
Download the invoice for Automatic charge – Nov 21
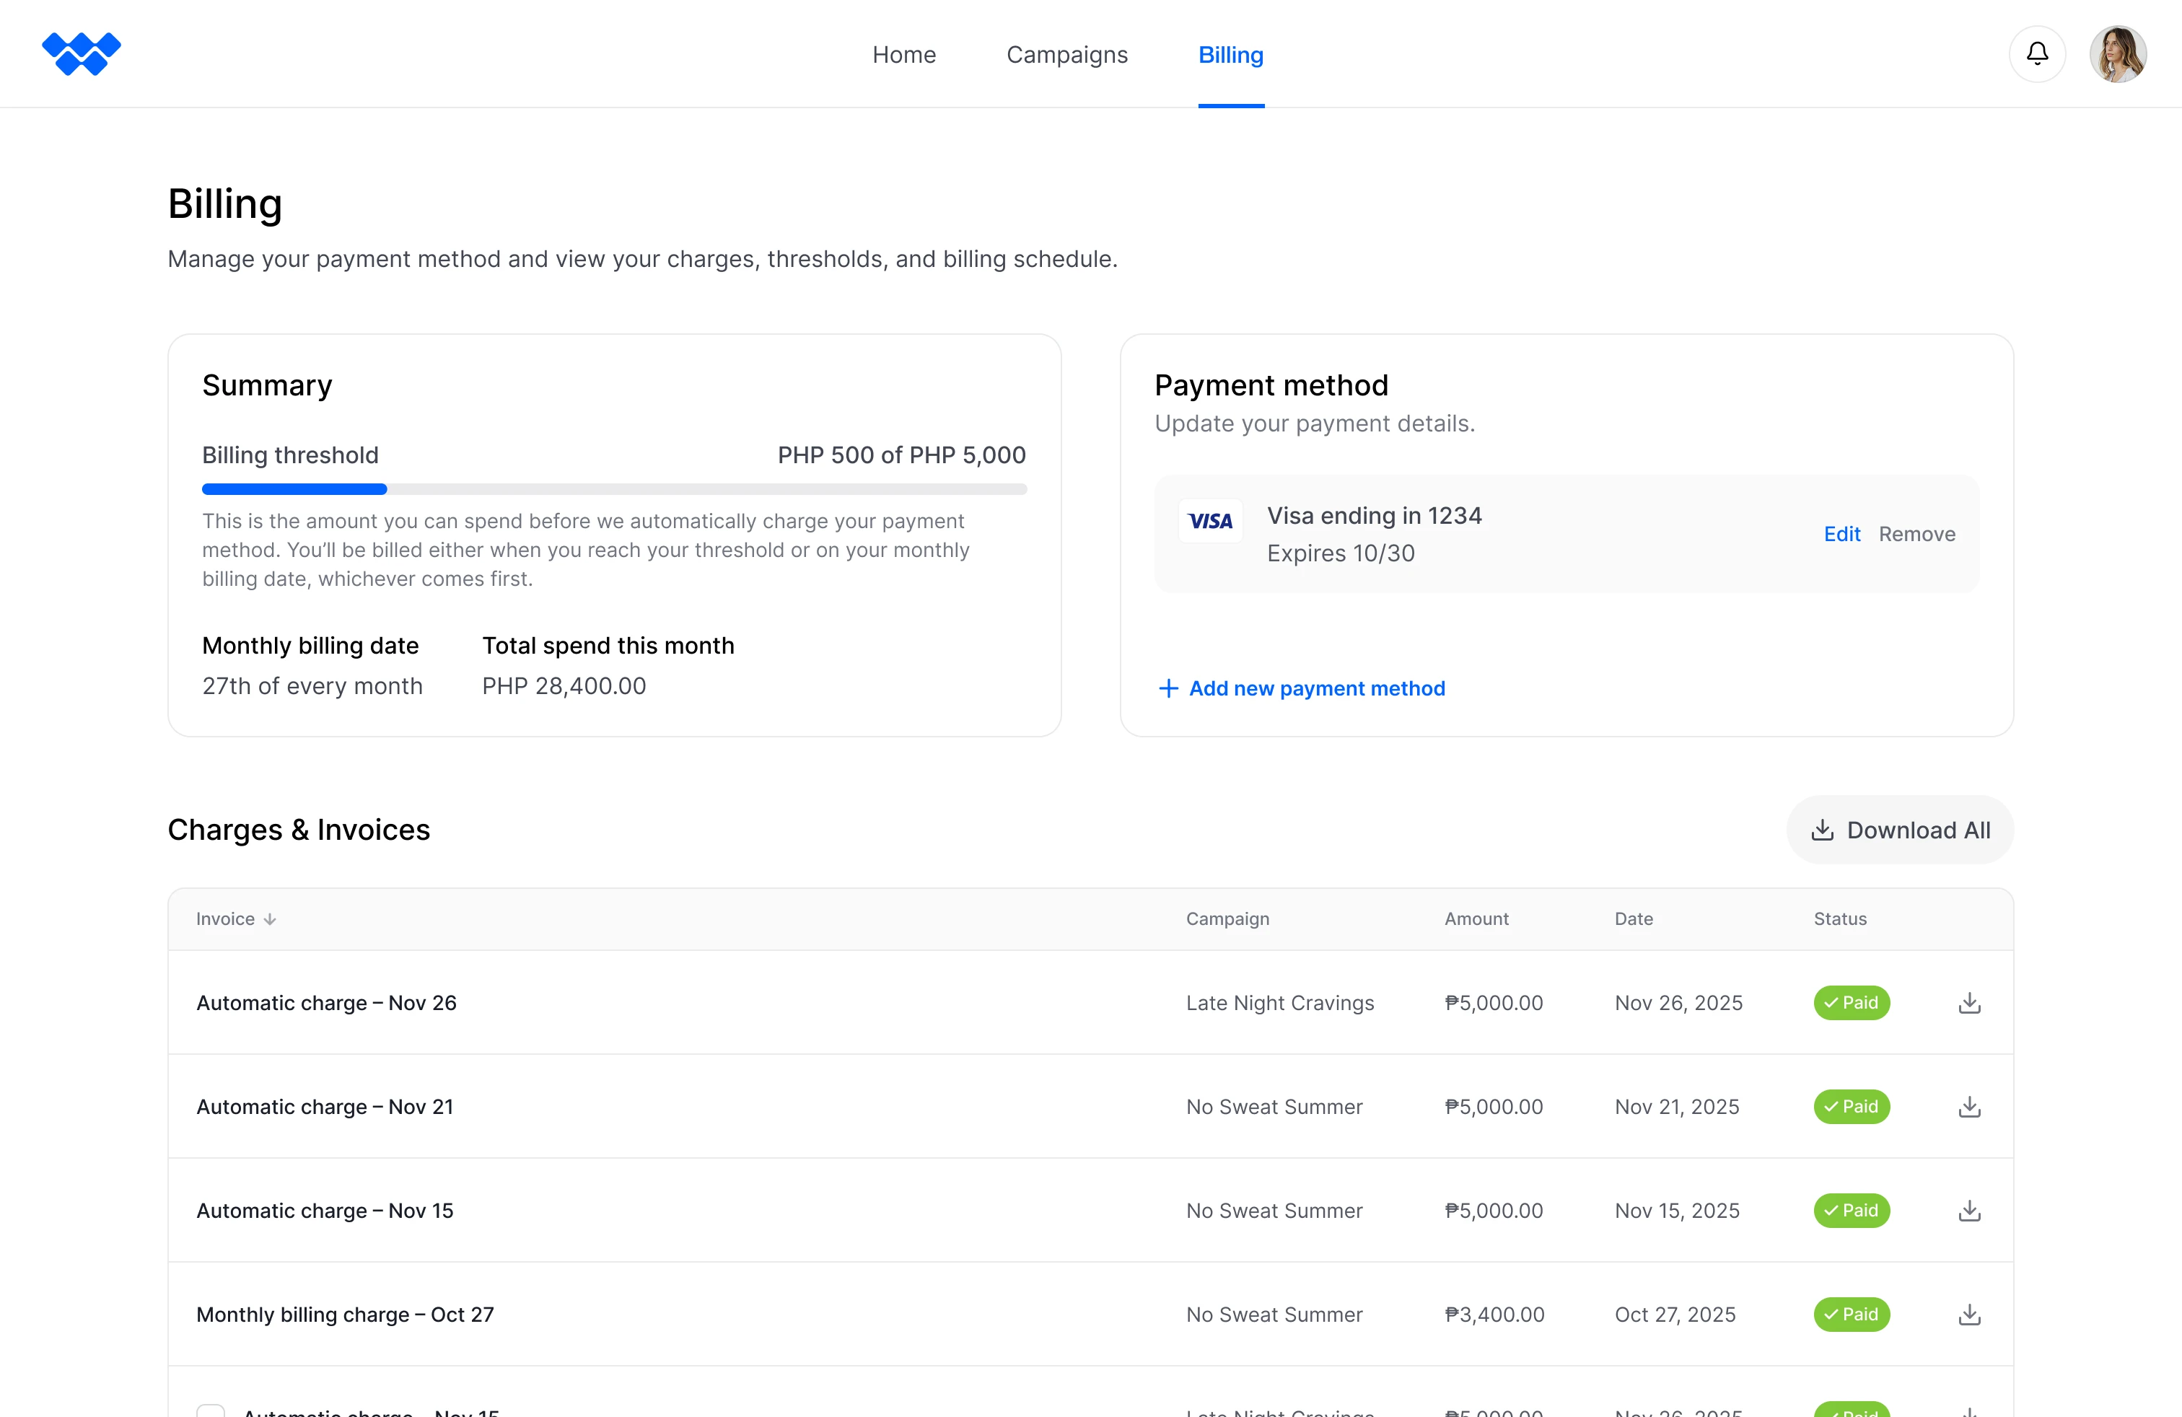click(x=1969, y=1106)
